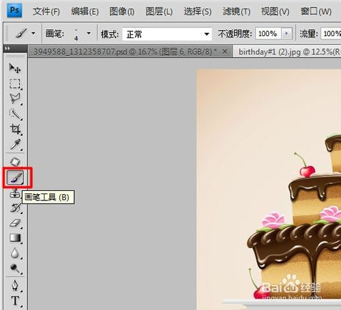
Task: Open the brush size preset dropdown
Action: click(x=89, y=33)
